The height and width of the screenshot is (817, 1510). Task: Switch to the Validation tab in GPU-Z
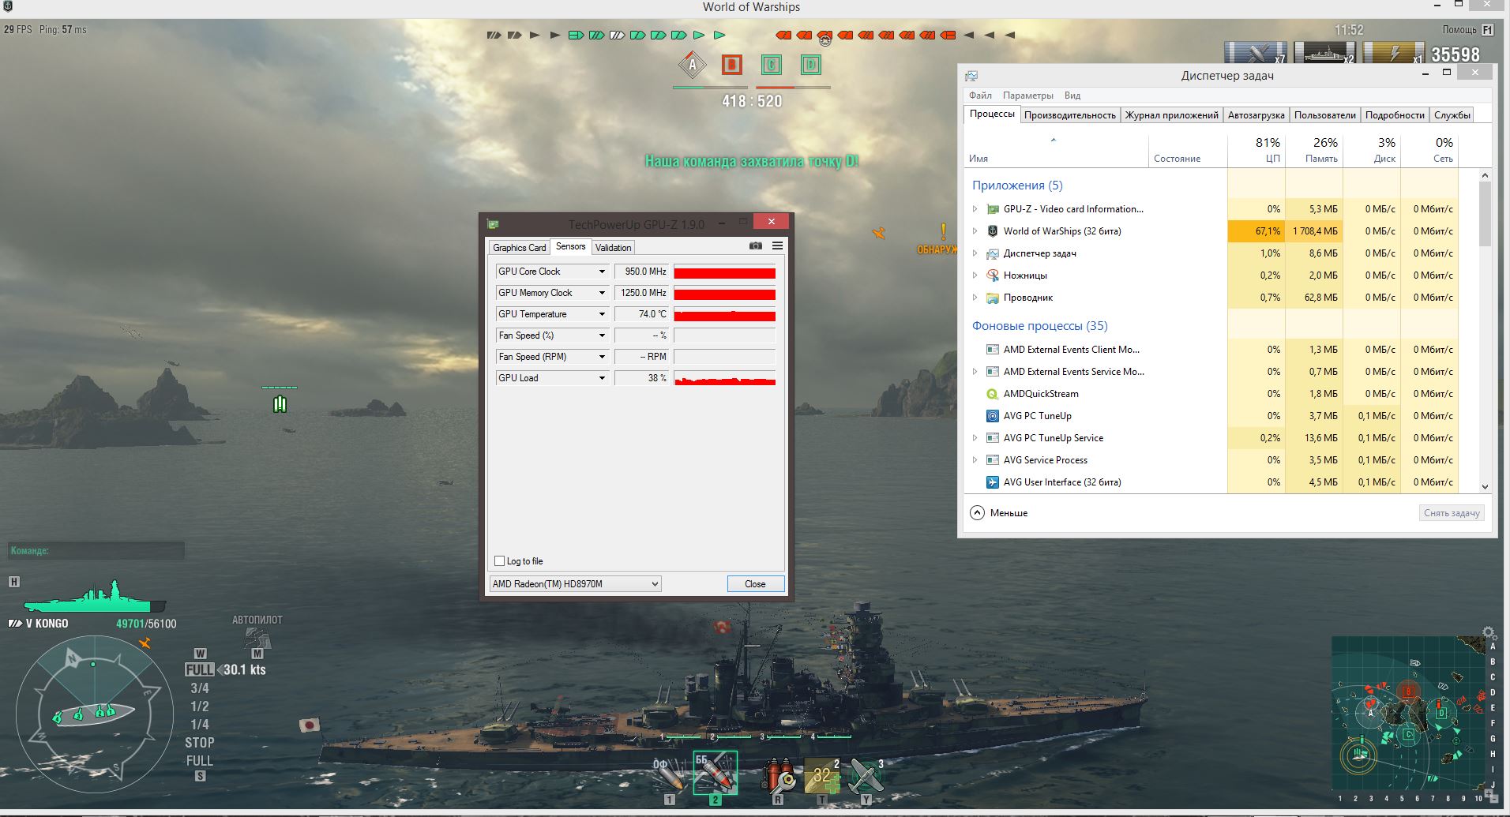[x=613, y=248]
